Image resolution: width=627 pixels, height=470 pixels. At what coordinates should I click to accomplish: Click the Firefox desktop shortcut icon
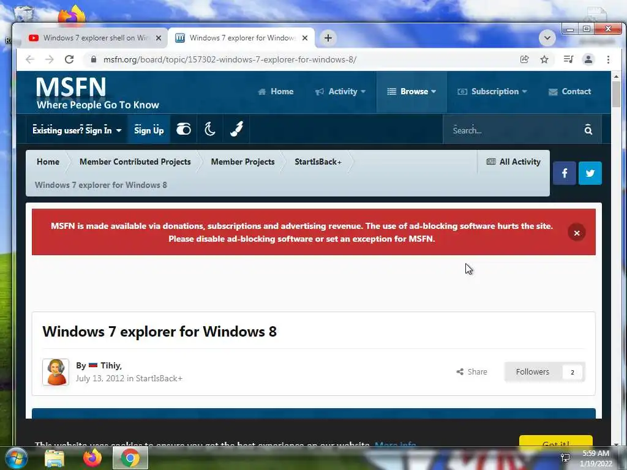coord(72,15)
